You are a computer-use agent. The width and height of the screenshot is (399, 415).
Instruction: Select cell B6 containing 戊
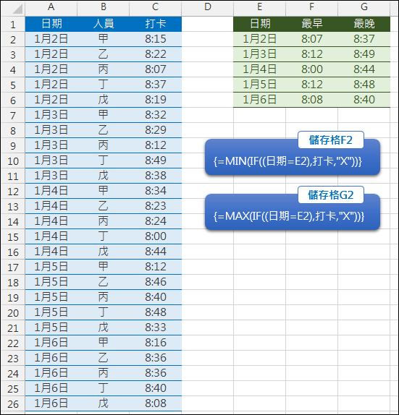(103, 100)
